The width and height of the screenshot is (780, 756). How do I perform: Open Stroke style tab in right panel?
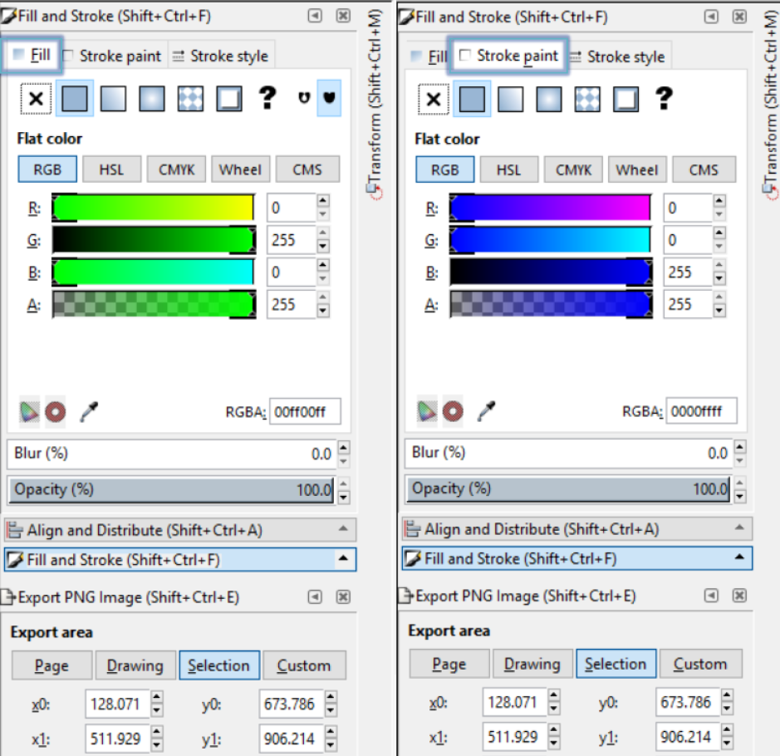click(x=618, y=56)
